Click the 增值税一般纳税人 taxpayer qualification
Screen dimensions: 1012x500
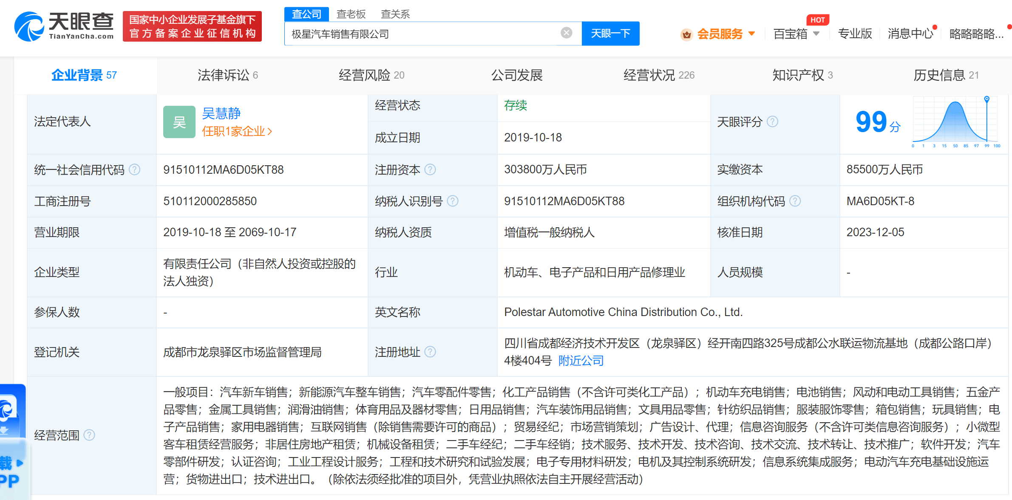549,232
